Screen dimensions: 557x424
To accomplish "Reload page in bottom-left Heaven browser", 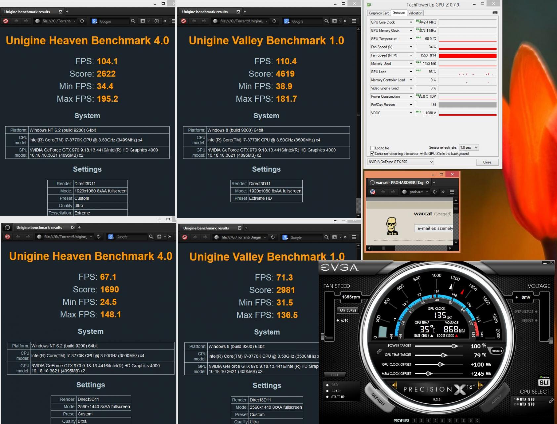I will click(x=99, y=237).
